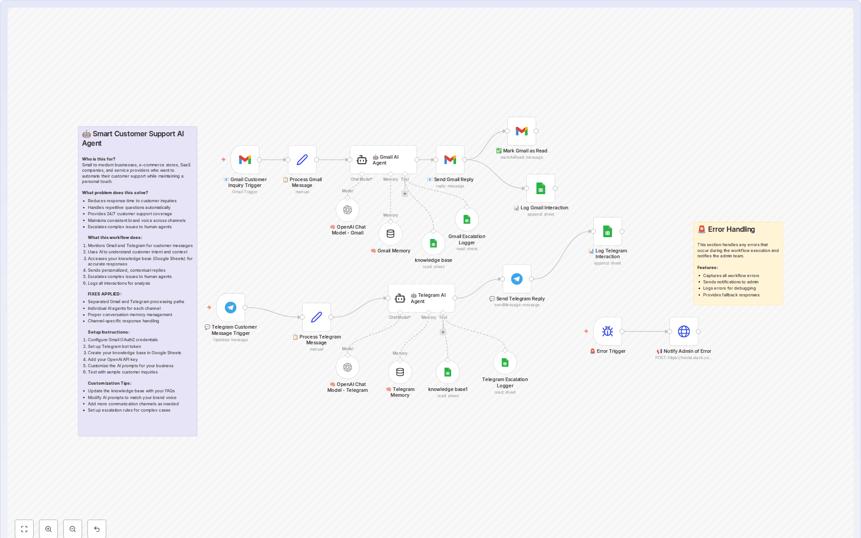This screenshot has width=861, height=538.
Task: Click the 'Customization Tips:' heading
Action: point(109,383)
